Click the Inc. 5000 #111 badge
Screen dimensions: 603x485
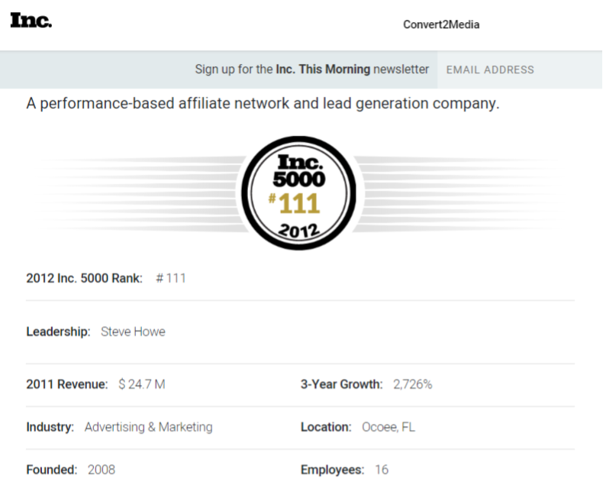(x=298, y=192)
